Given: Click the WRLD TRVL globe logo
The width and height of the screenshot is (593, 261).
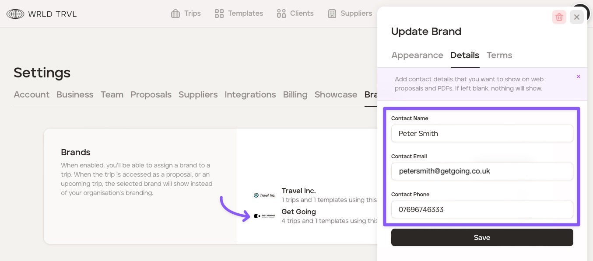Looking at the screenshot, I should pos(15,14).
